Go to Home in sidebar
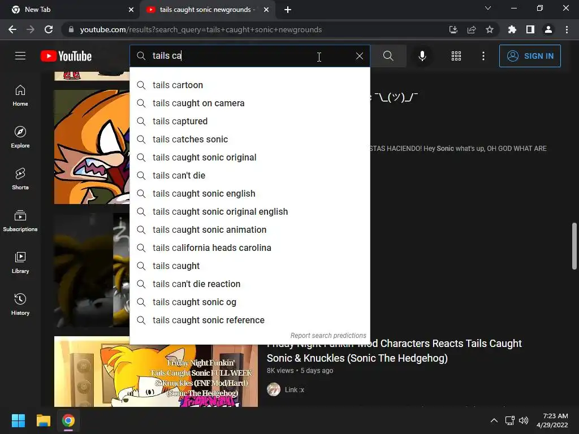 [x=20, y=96]
